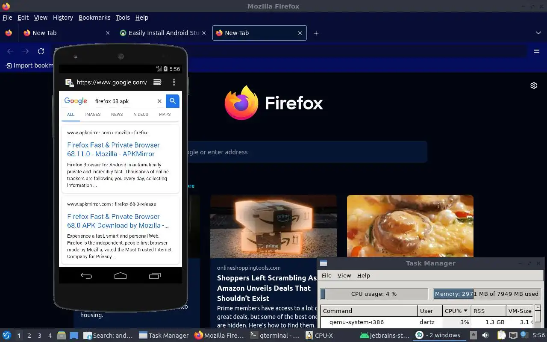The height and width of the screenshot is (342, 547).
Task: Open CPU-X from the taskbar
Action: pyautogui.click(x=319, y=336)
